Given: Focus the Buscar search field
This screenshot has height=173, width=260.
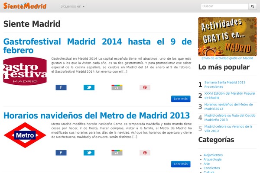Looking at the screenshot, I should (224, 6).
